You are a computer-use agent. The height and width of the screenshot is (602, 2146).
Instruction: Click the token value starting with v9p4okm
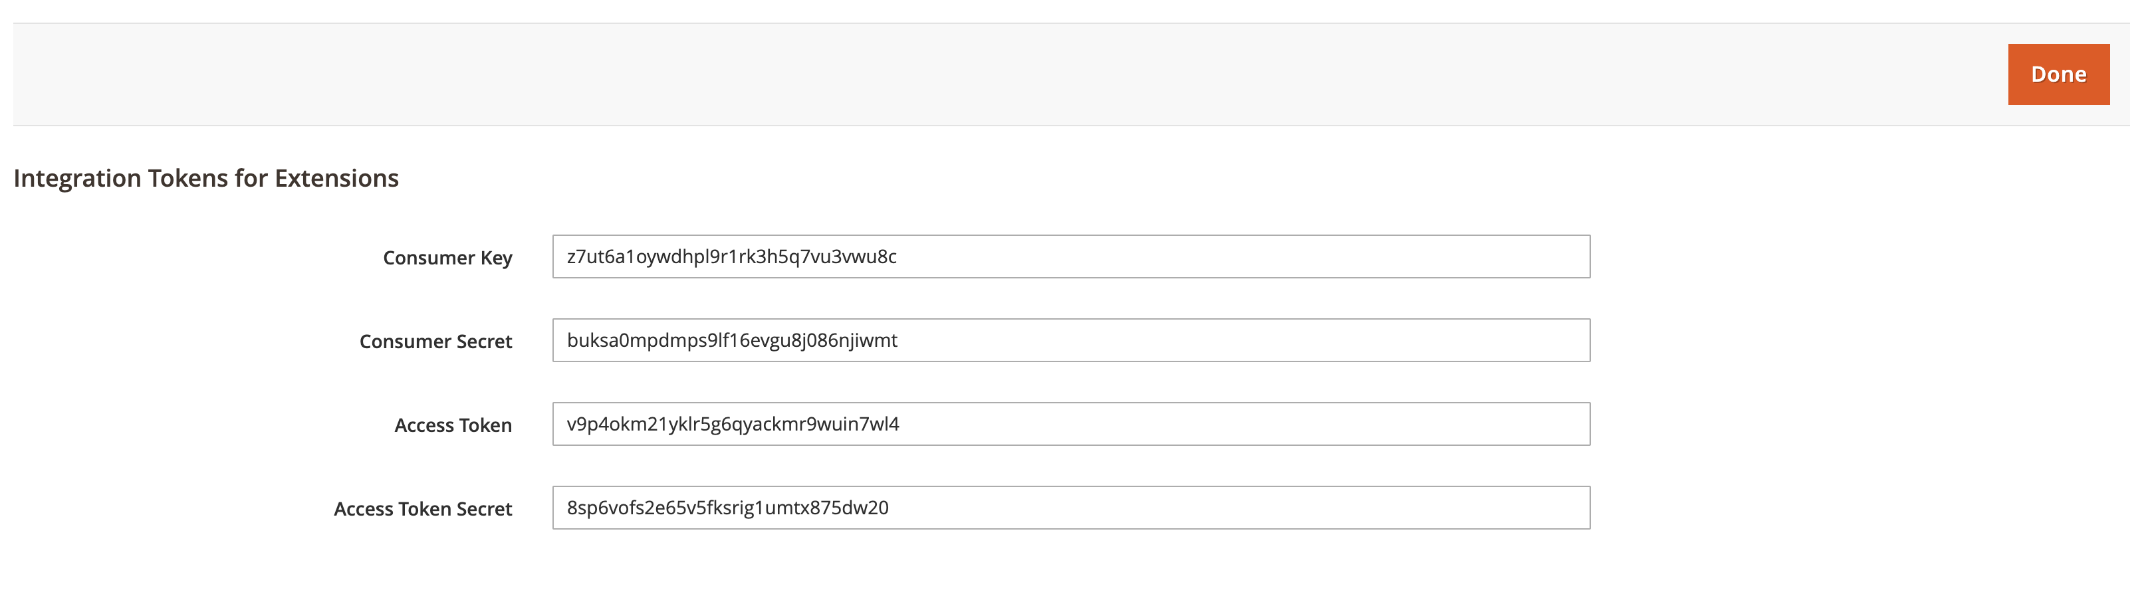(x=732, y=424)
